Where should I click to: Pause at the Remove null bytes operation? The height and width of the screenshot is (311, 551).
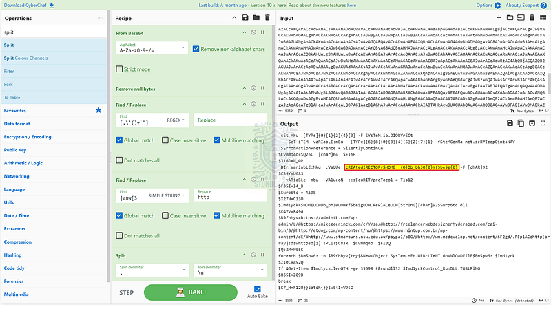tap(262, 89)
